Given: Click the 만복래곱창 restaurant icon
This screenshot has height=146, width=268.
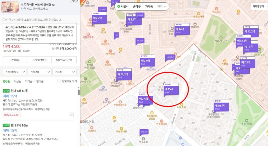Looking at the screenshot, I should [162, 121].
